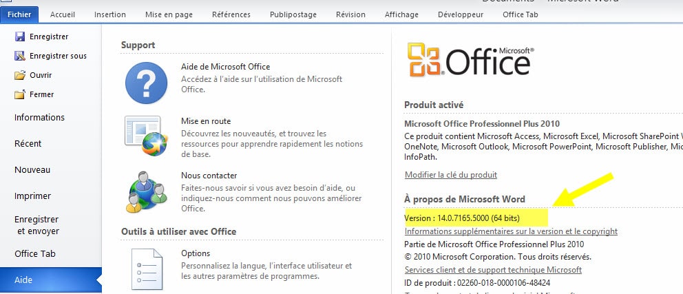Open the Références tab
This screenshot has width=683, height=294.
point(231,14)
